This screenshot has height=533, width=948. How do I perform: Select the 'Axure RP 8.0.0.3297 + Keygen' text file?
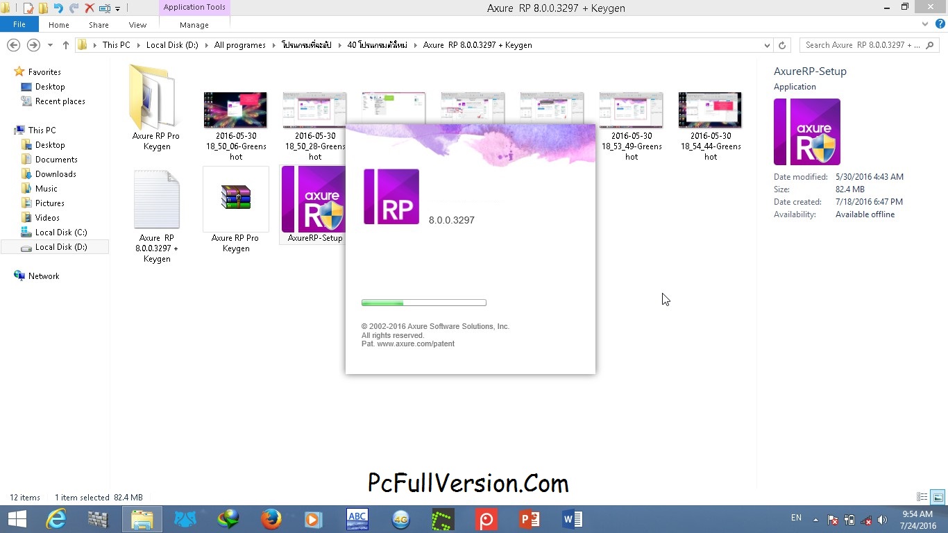(x=156, y=215)
